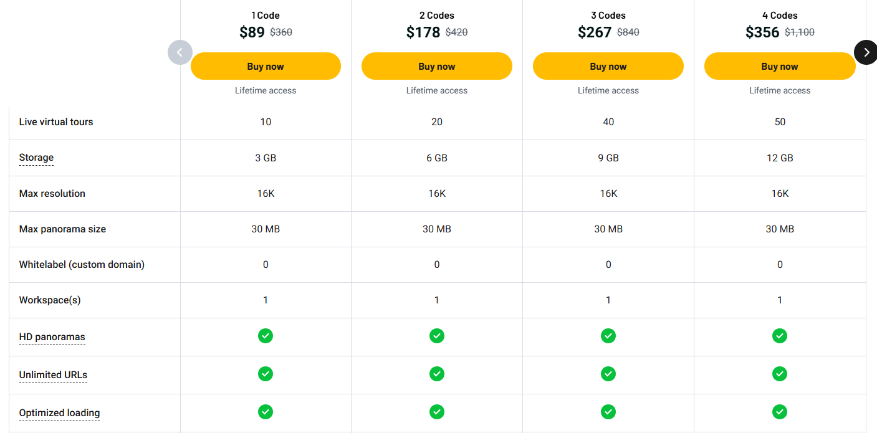Click the Optimized loading feature label
The image size is (877, 433).
[59, 413]
